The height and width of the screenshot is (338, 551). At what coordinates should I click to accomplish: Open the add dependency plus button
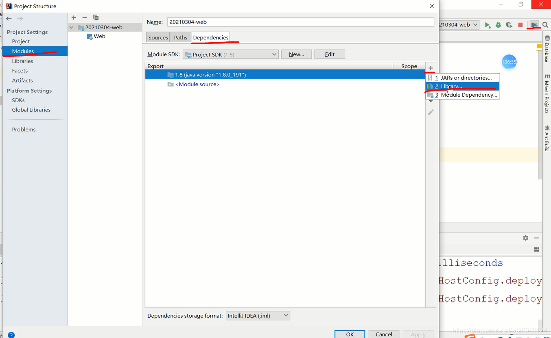(x=431, y=68)
